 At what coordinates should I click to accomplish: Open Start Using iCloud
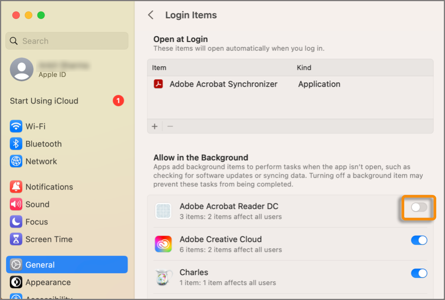click(x=44, y=101)
